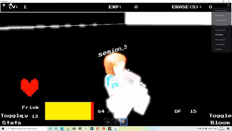The height and width of the screenshot is (131, 232).
Task: Open volume control in the system tray
Action: click(x=212, y=128)
